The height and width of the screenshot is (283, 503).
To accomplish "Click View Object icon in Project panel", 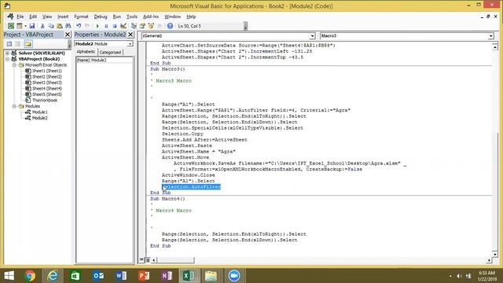I will point(18,44).
